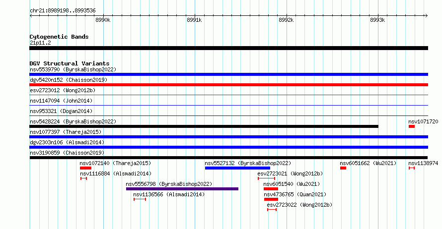Select the thin blue nsv1147094 line

pos(228,106)
